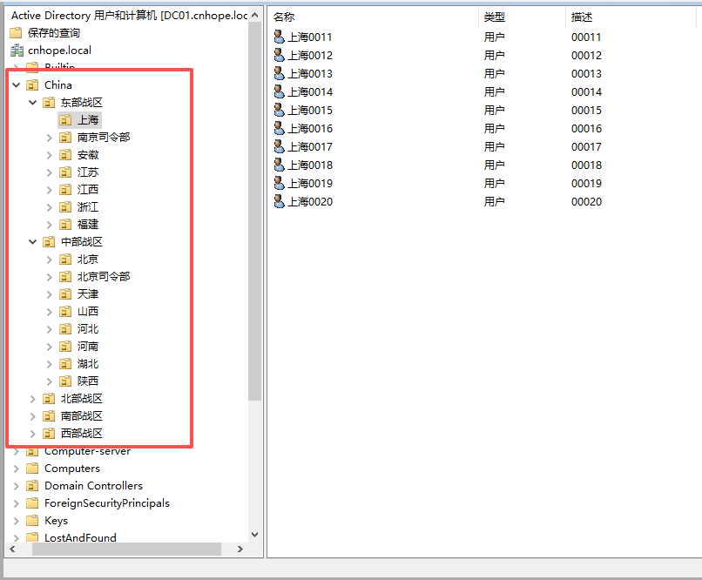Click description cell 00018
This screenshot has width=702, height=580.
586,165
